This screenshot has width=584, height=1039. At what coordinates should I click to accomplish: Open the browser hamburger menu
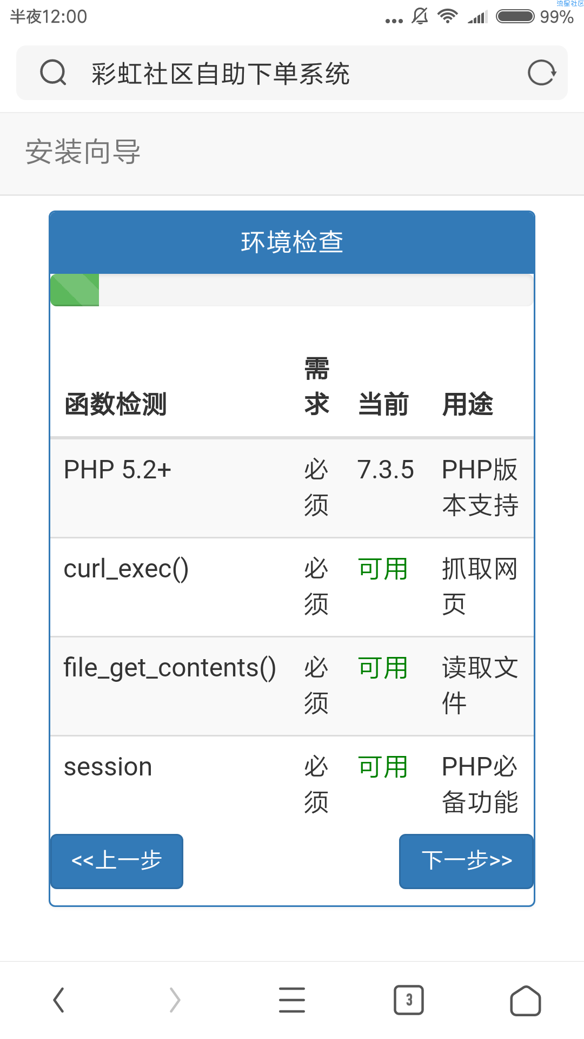click(x=292, y=999)
